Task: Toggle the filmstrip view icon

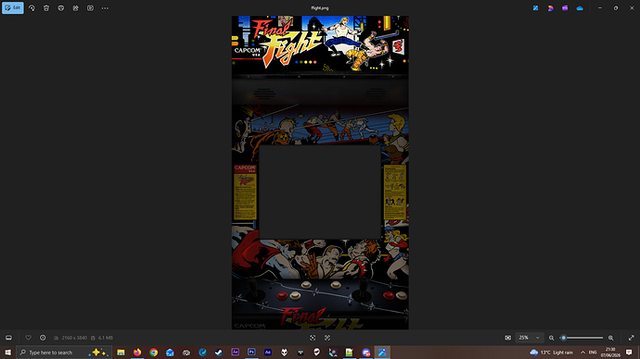Action: coord(8,338)
